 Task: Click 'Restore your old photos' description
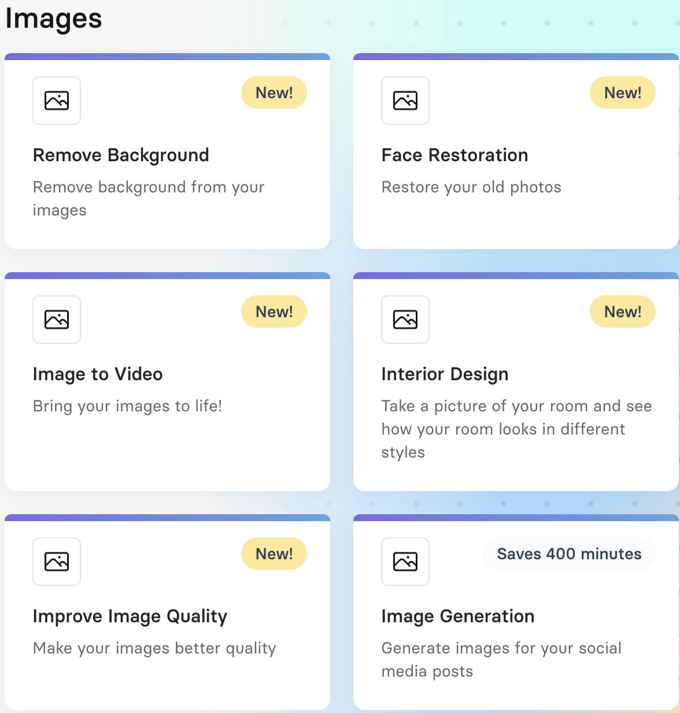click(x=471, y=187)
